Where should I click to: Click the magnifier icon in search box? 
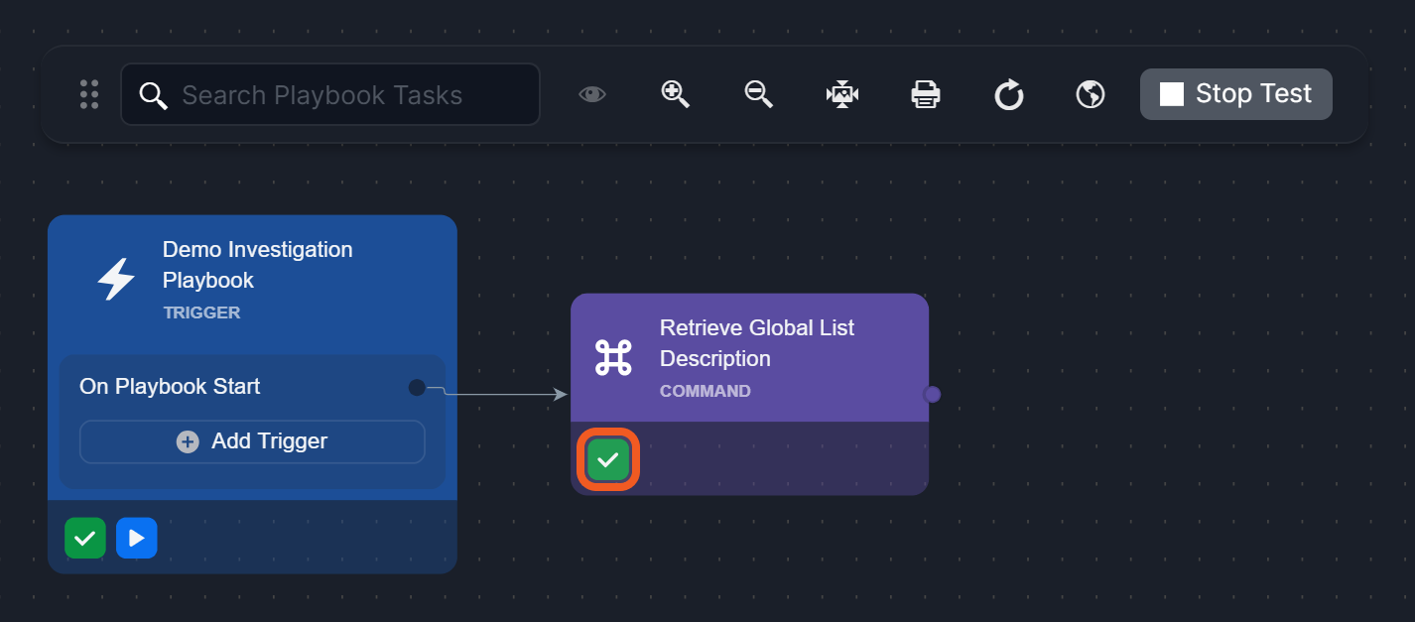[153, 95]
